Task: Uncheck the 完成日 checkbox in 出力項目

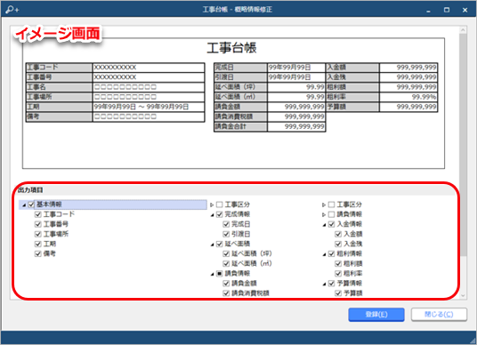Action: (226, 224)
